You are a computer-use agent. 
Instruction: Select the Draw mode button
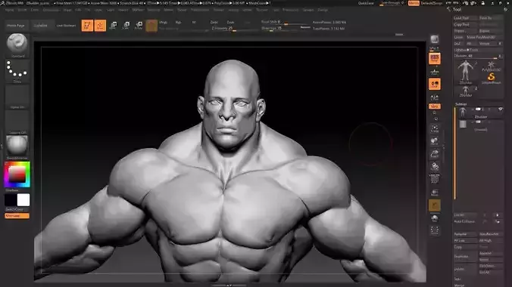click(x=100, y=26)
